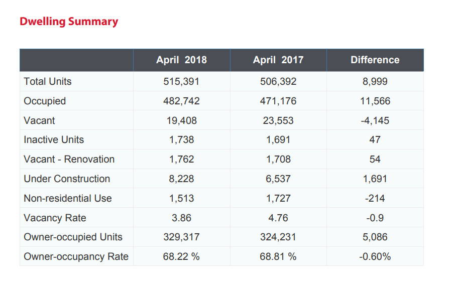The width and height of the screenshot is (449, 296).
Task: Click the Owner-occupied Units row label
Action: pyautogui.click(x=73, y=237)
